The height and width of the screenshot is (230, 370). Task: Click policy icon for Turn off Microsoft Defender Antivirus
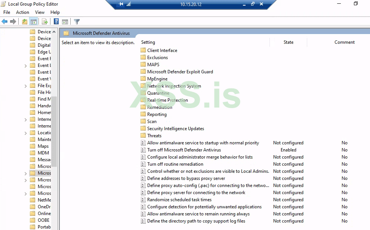point(143,150)
